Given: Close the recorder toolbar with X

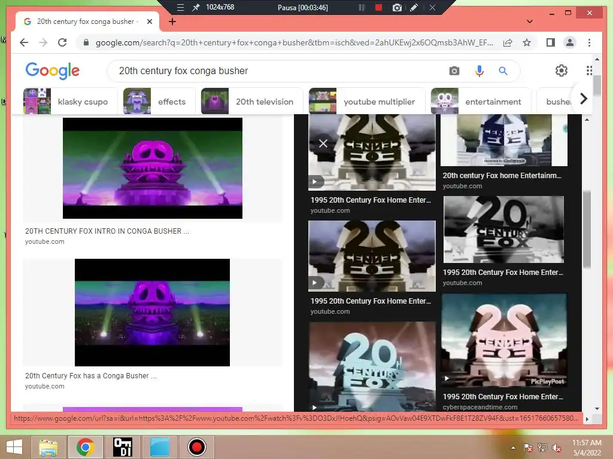Looking at the screenshot, I should tap(432, 7).
